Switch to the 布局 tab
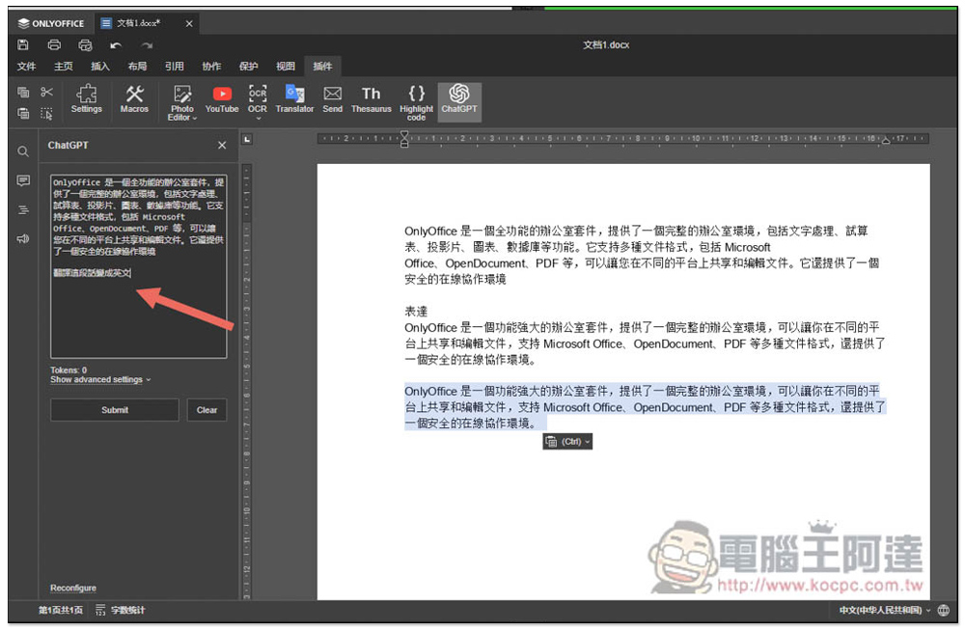The width and height of the screenshot is (965, 630). point(137,66)
